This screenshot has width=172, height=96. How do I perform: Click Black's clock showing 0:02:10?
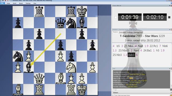coord(155,17)
